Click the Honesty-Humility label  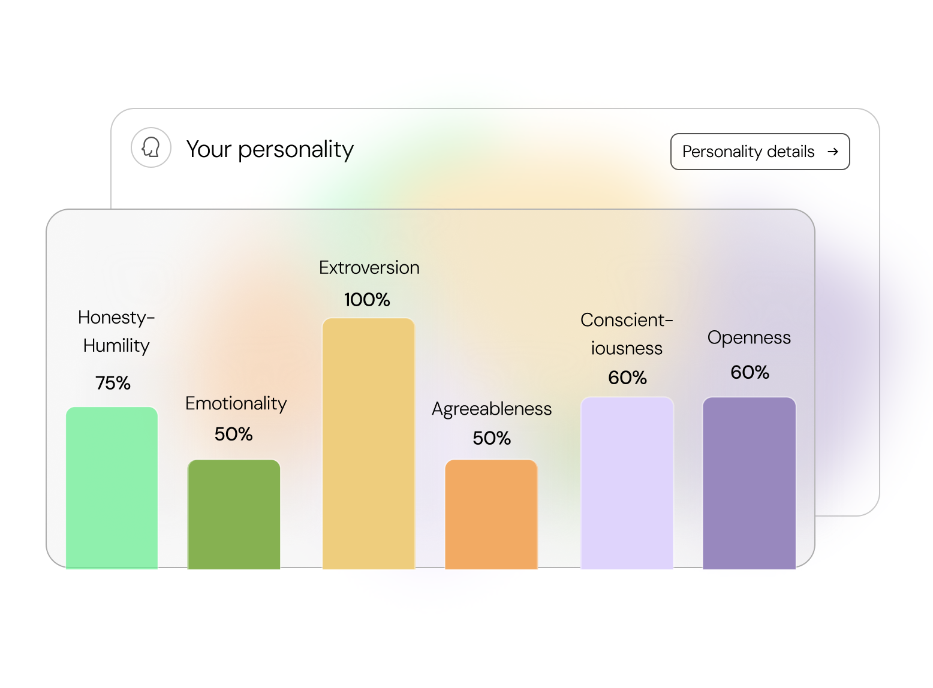tap(116, 331)
